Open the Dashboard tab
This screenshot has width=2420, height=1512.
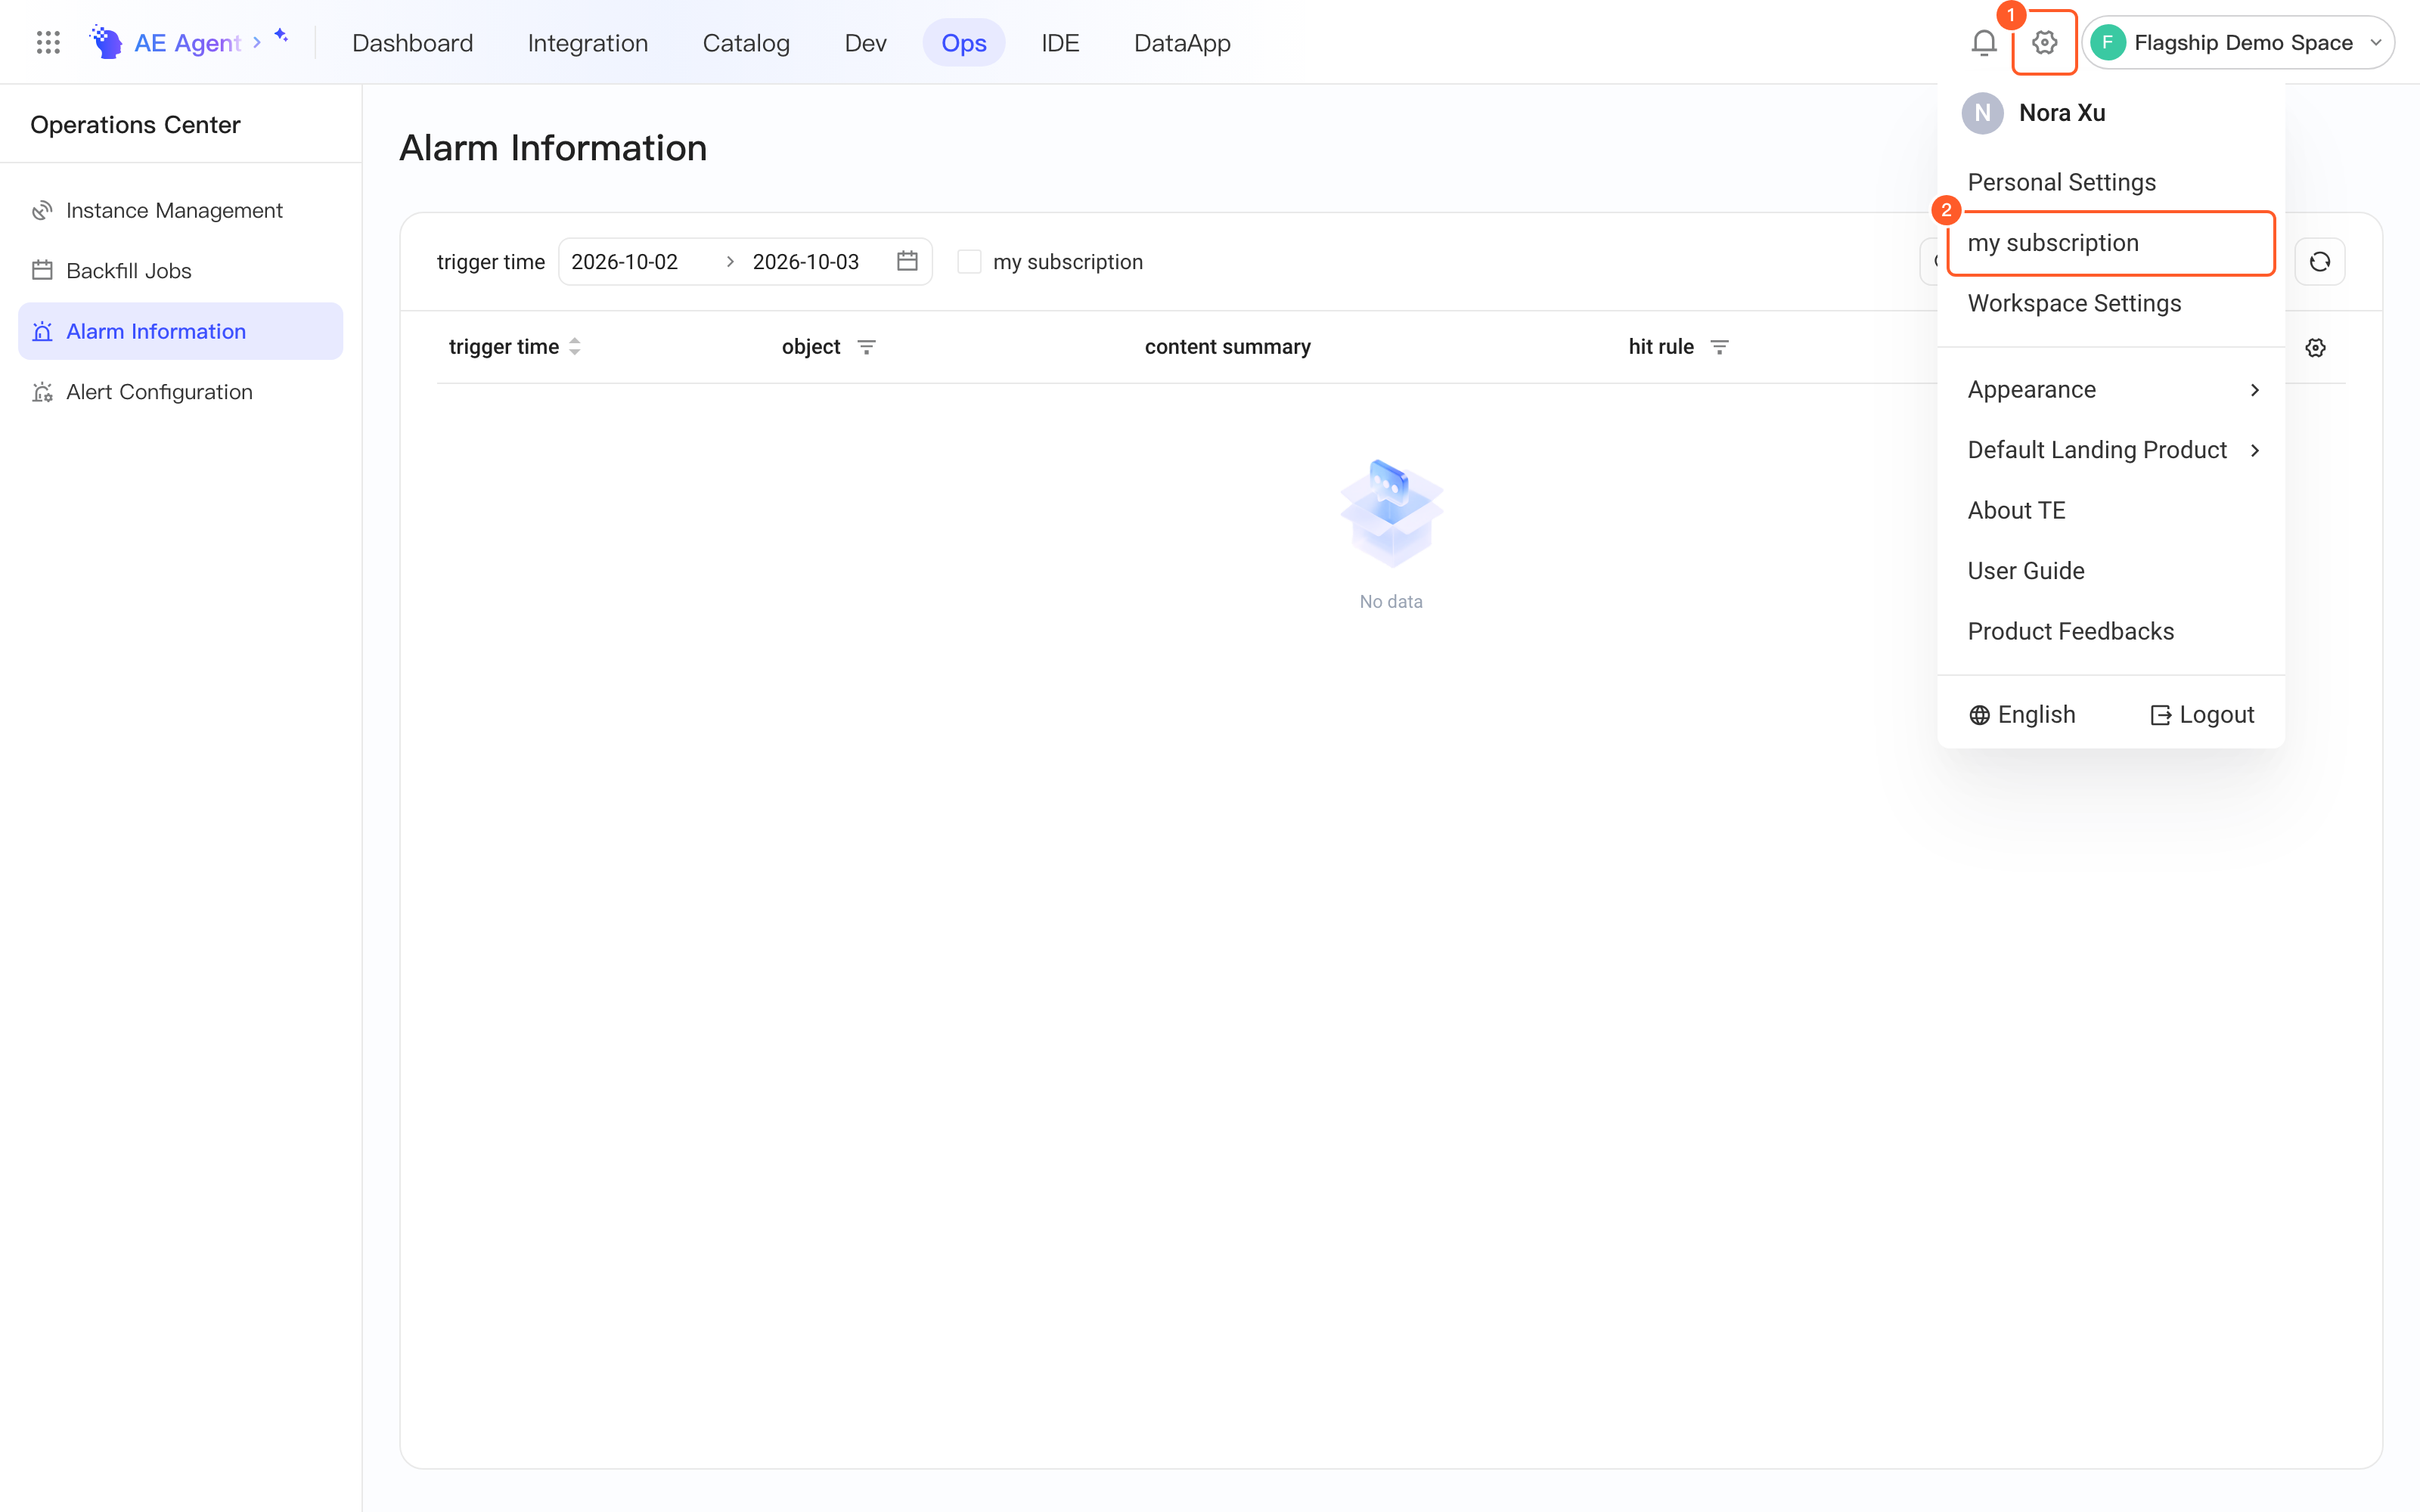tap(412, 42)
